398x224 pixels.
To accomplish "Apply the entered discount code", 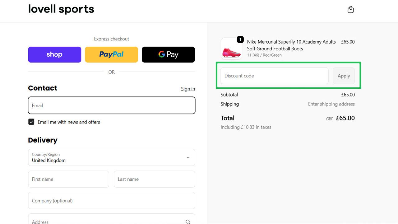I will (x=344, y=76).
